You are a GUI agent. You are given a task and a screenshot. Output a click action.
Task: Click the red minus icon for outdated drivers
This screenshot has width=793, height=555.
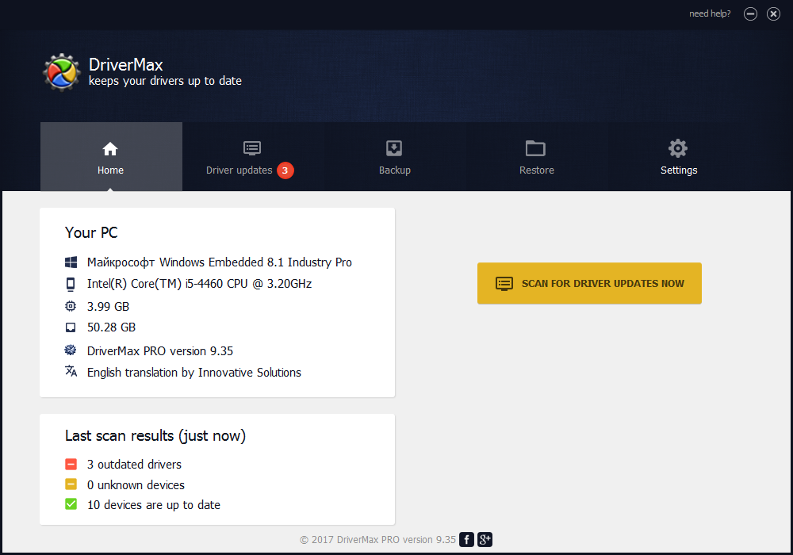pos(71,464)
